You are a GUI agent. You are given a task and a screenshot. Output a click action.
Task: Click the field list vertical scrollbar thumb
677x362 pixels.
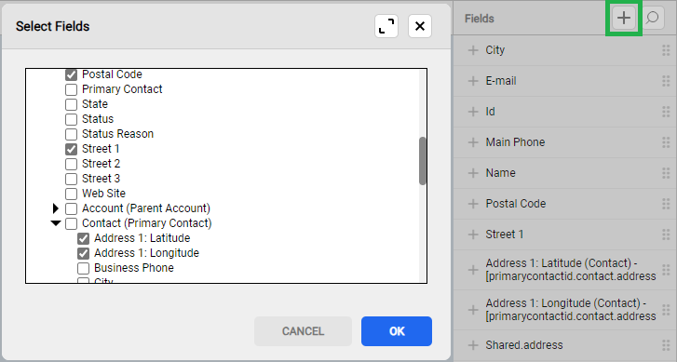point(423,161)
